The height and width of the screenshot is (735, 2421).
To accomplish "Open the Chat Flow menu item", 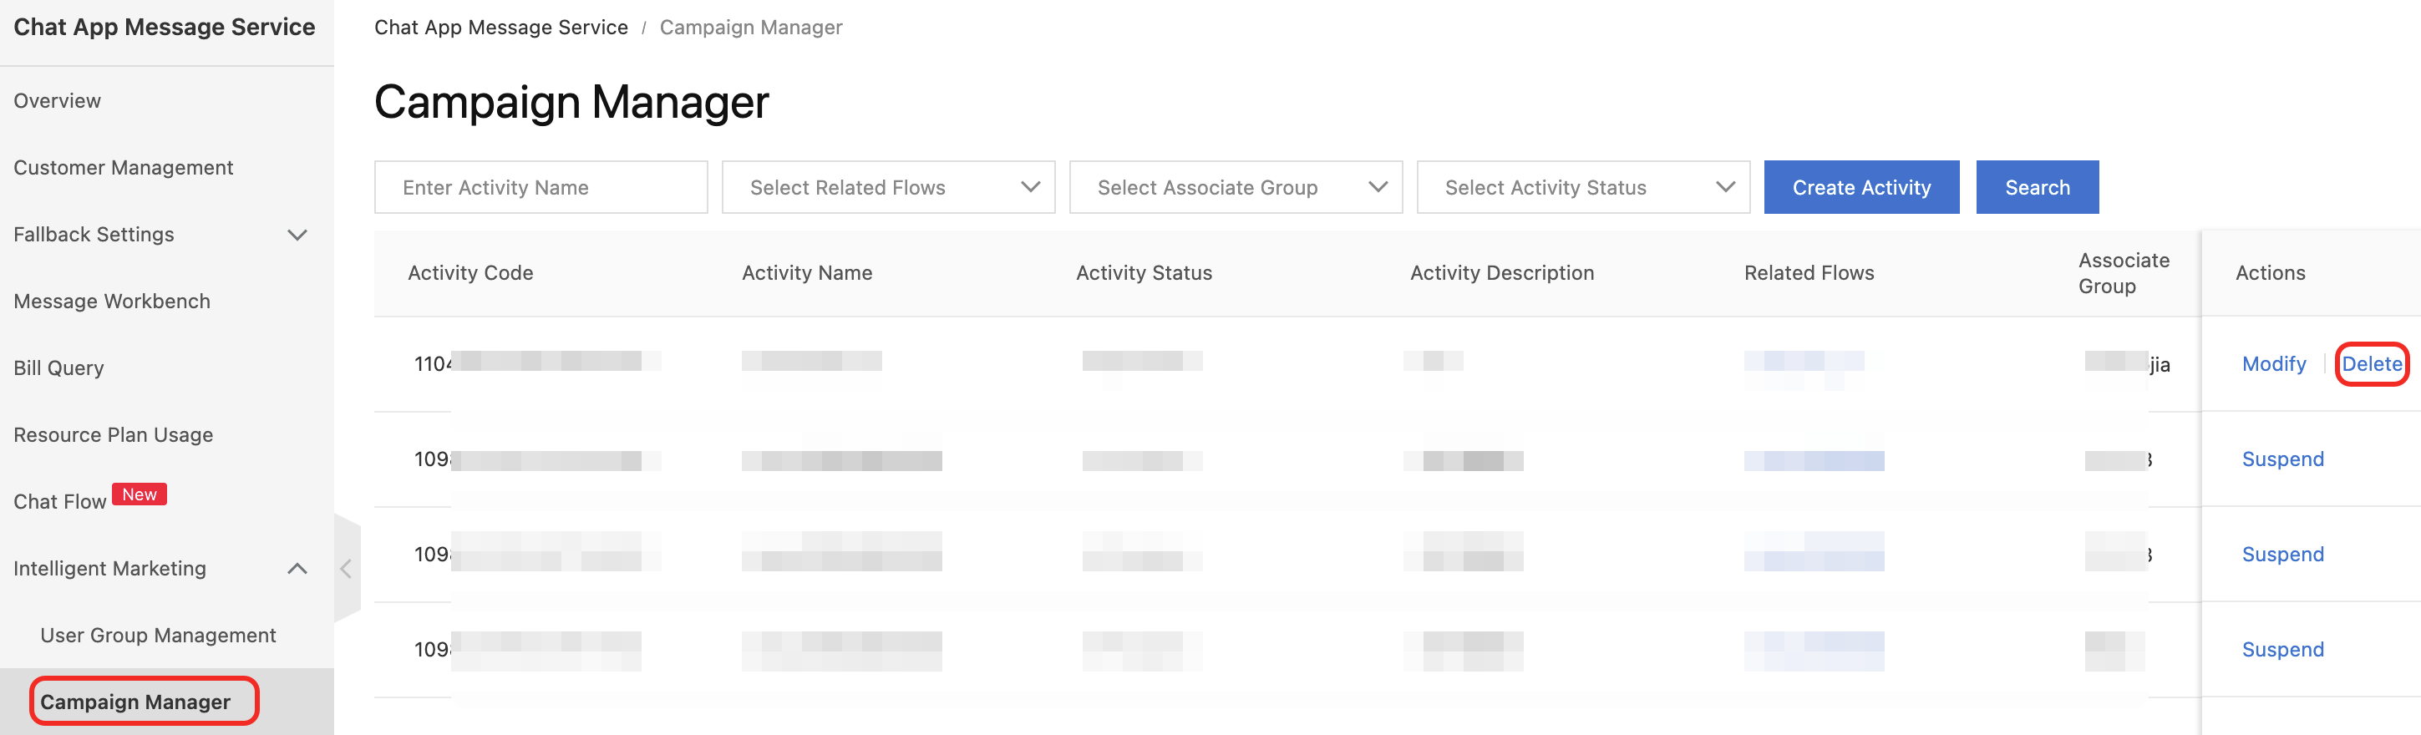I will [60, 502].
